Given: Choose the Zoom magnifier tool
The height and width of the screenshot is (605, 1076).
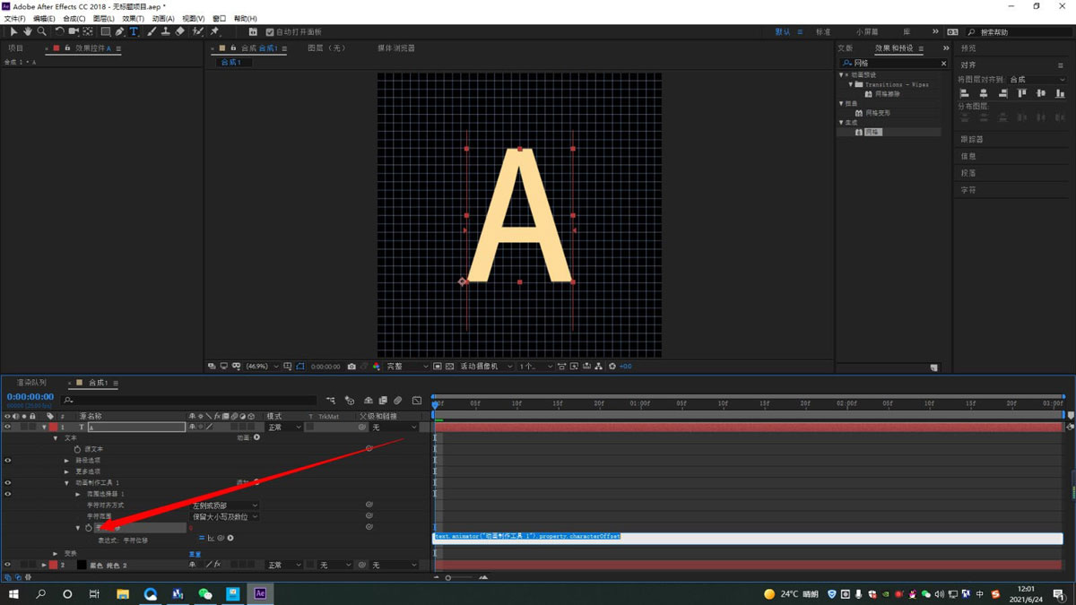Looking at the screenshot, I should coord(41,31).
